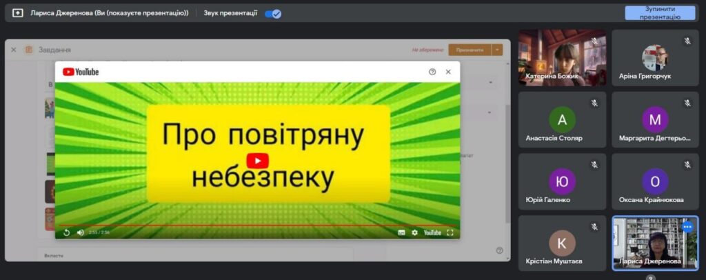Click Аріна Григорчук participant tile
This screenshot has height=280, width=706.
[655, 58]
